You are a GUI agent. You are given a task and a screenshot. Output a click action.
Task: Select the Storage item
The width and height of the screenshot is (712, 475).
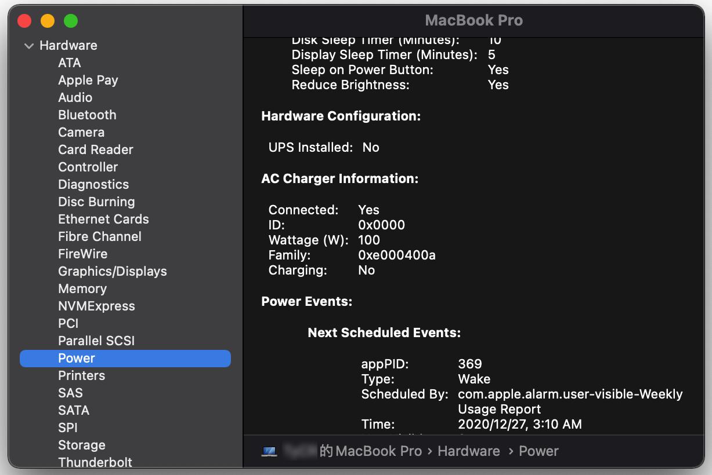81,445
